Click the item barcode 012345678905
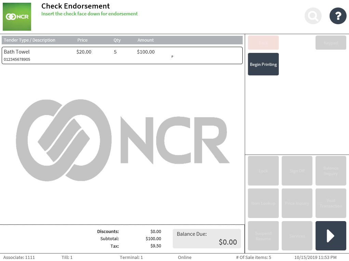 (x=17, y=59)
